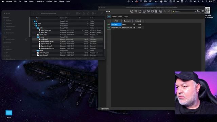This screenshot has width=217, height=122.
Task: Collapse the OC folder in Finder
Action: pyautogui.click(x=35, y=26)
